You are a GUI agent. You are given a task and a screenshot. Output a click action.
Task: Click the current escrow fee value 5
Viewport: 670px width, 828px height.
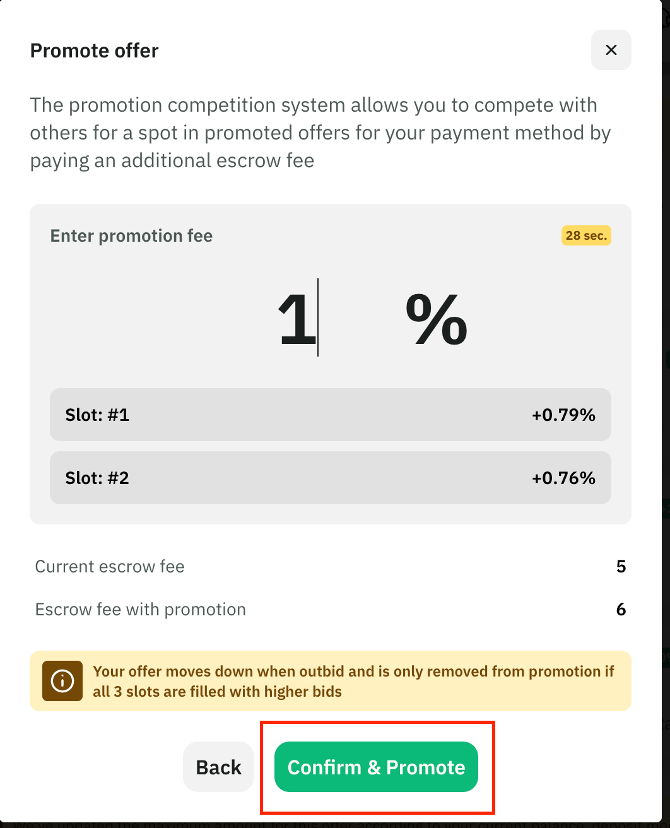(x=621, y=566)
